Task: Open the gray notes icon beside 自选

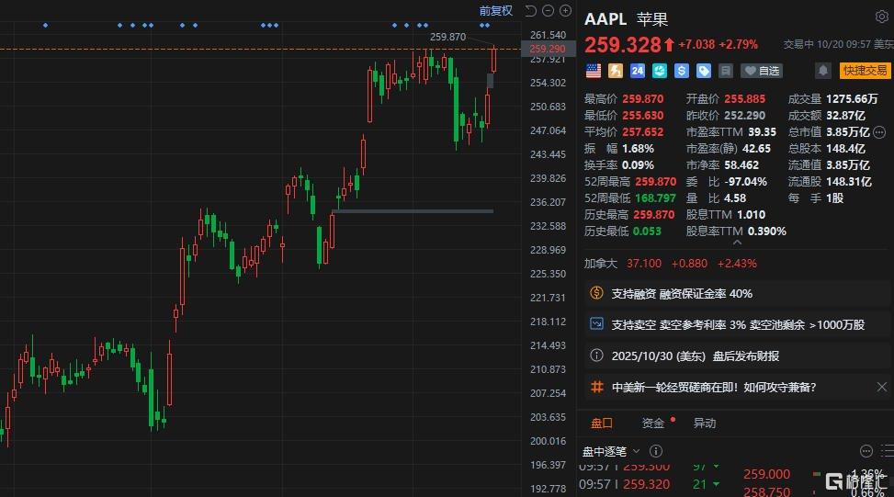Action: click(726, 71)
